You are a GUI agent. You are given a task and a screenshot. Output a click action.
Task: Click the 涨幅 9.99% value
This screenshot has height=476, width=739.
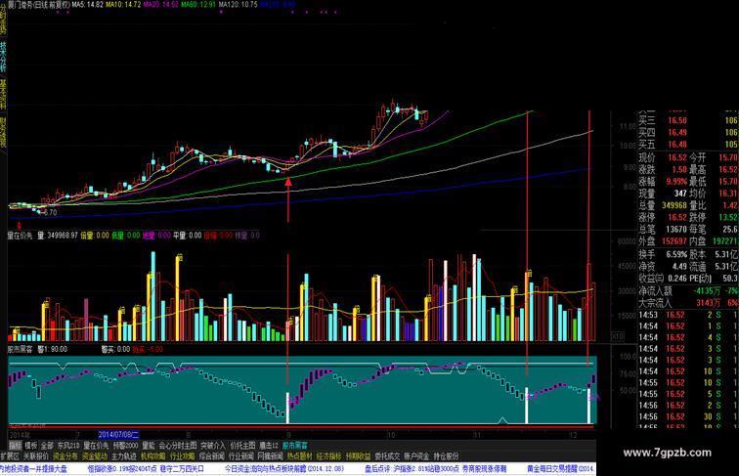pyautogui.click(x=676, y=182)
